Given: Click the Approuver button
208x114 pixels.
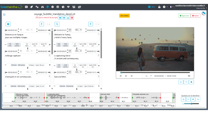Looking at the screenshot, I should pyautogui.click(x=184, y=16).
